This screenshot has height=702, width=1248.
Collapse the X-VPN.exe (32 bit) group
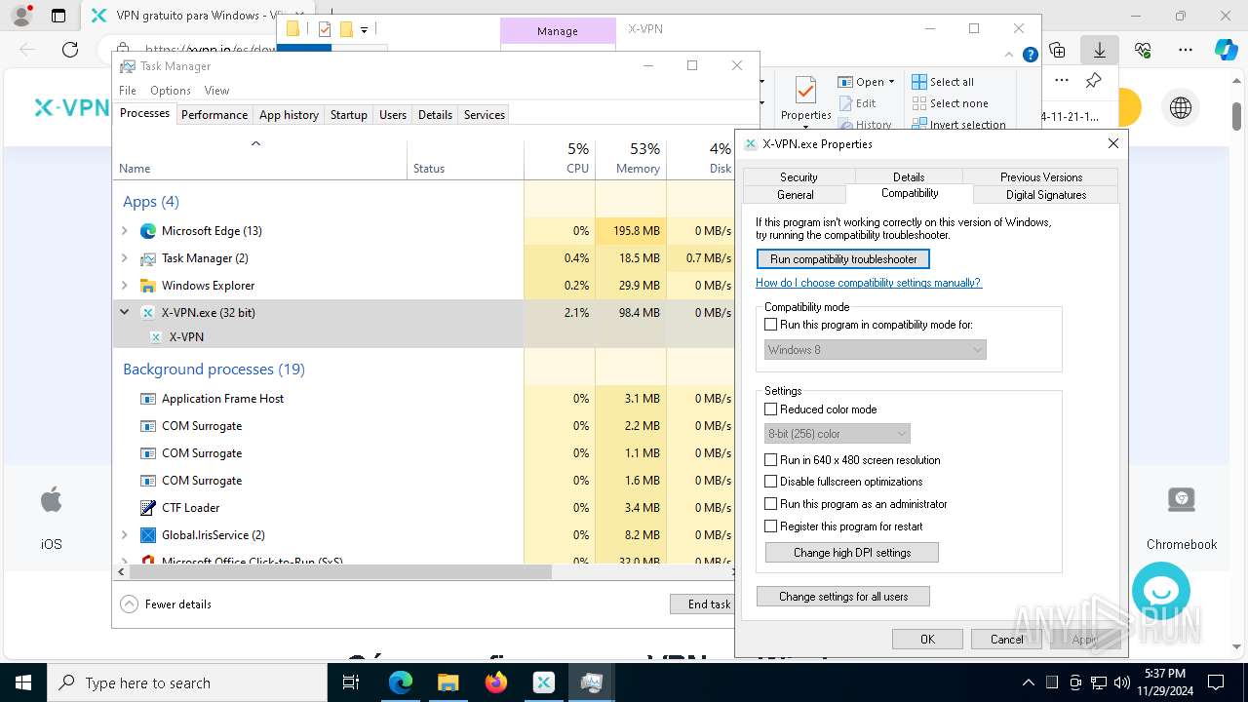coord(124,313)
